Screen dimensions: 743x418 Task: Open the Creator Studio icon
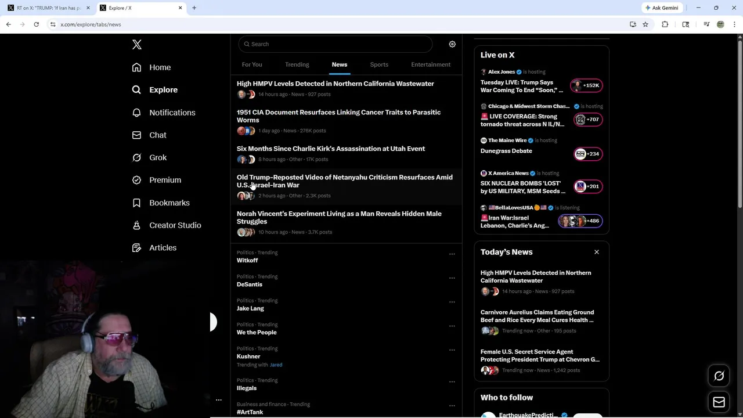point(136,225)
